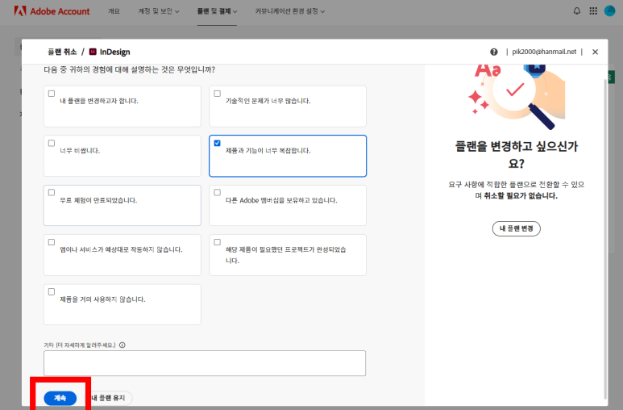This screenshot has height=410, width=623.
Task: Click the info icon next to 기타 label
Action: (123, 345)
